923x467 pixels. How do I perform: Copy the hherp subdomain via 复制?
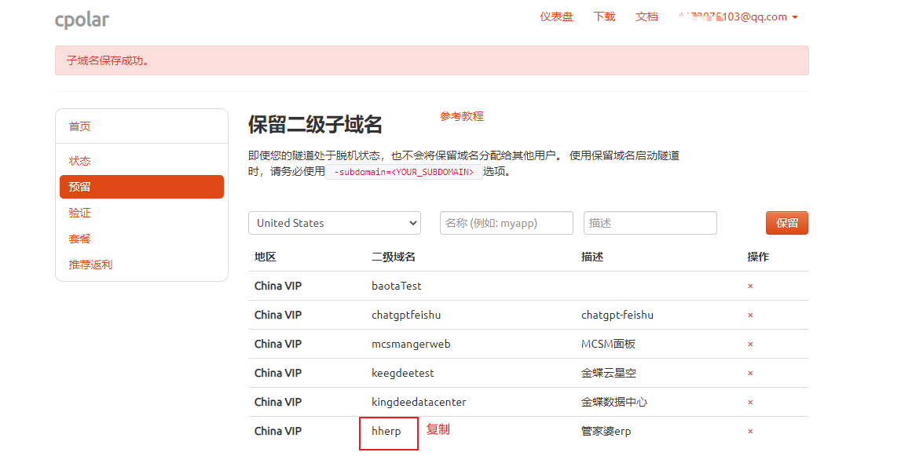pos(438,429)
